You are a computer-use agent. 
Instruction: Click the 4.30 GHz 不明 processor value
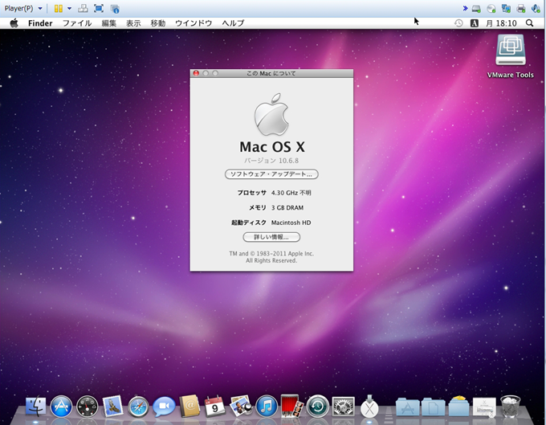point(291,193)
